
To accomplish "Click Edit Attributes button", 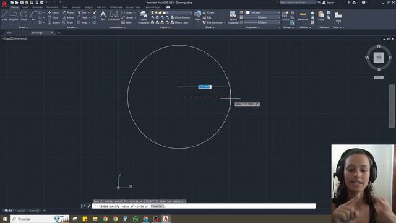I will tap(213, 22).
